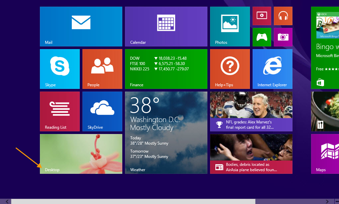Click the FTSE 100 index row
Viewport: 339px width, 204px height.
pos(158,64)
